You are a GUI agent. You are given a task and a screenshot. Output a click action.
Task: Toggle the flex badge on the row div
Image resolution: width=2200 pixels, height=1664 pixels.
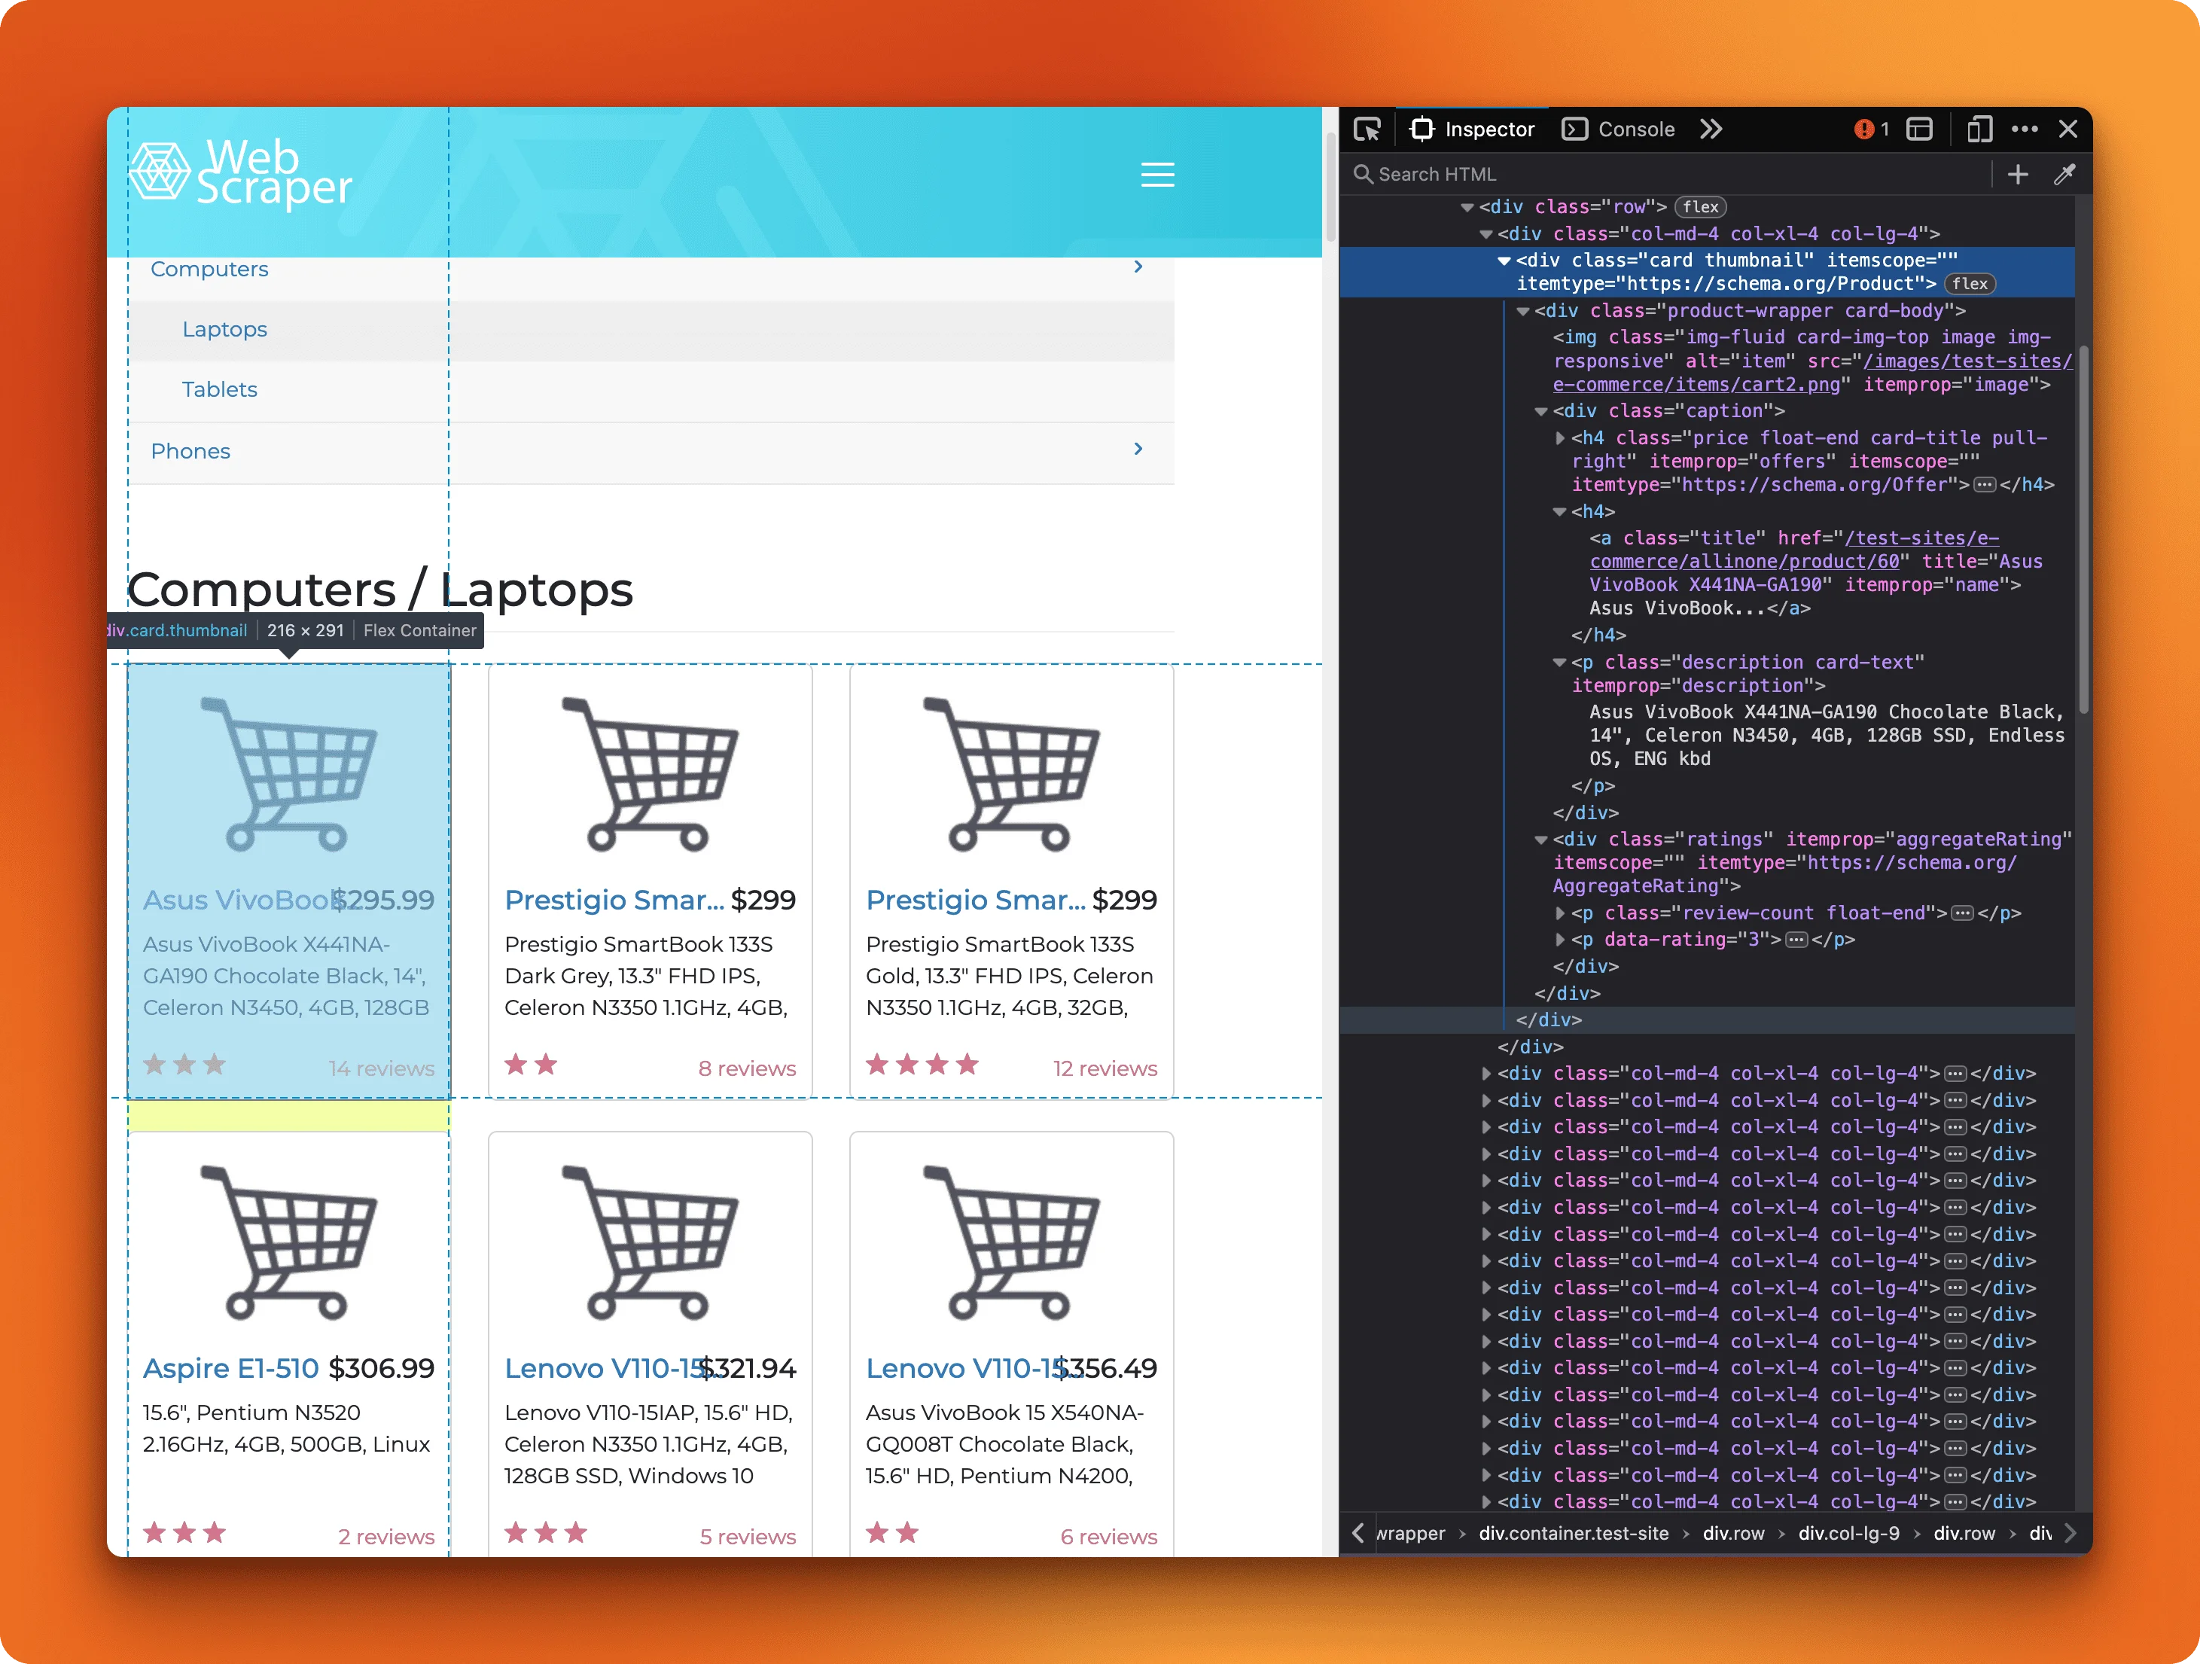coord(1701,207)
